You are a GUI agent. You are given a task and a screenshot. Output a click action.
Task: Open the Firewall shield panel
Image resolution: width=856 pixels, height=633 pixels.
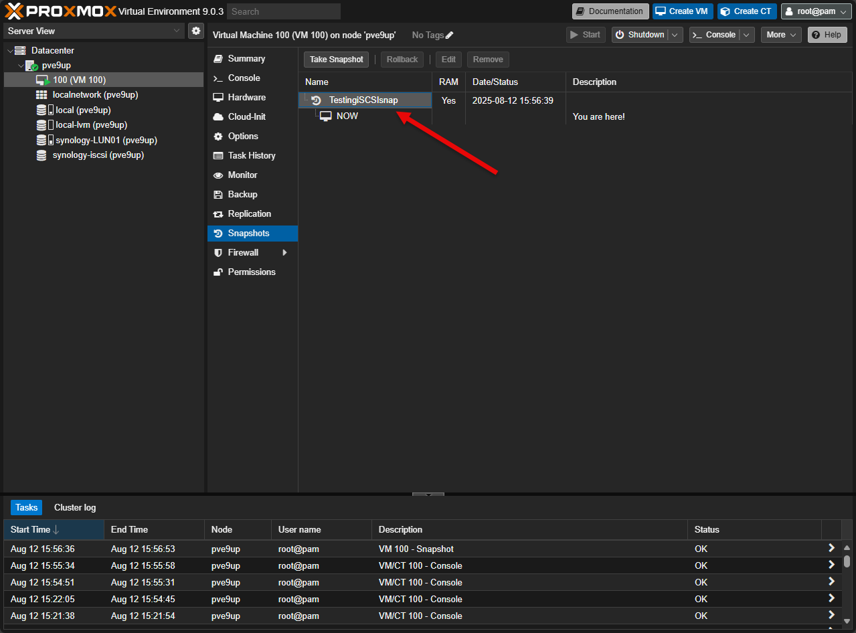click(243, 252)
